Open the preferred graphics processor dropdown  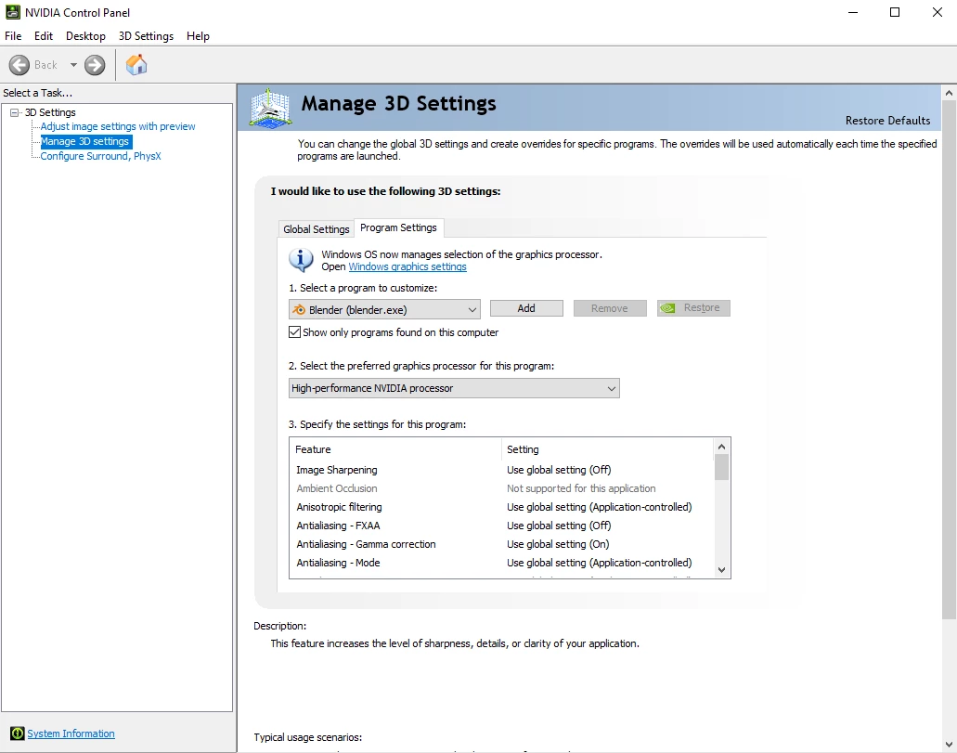454,388
